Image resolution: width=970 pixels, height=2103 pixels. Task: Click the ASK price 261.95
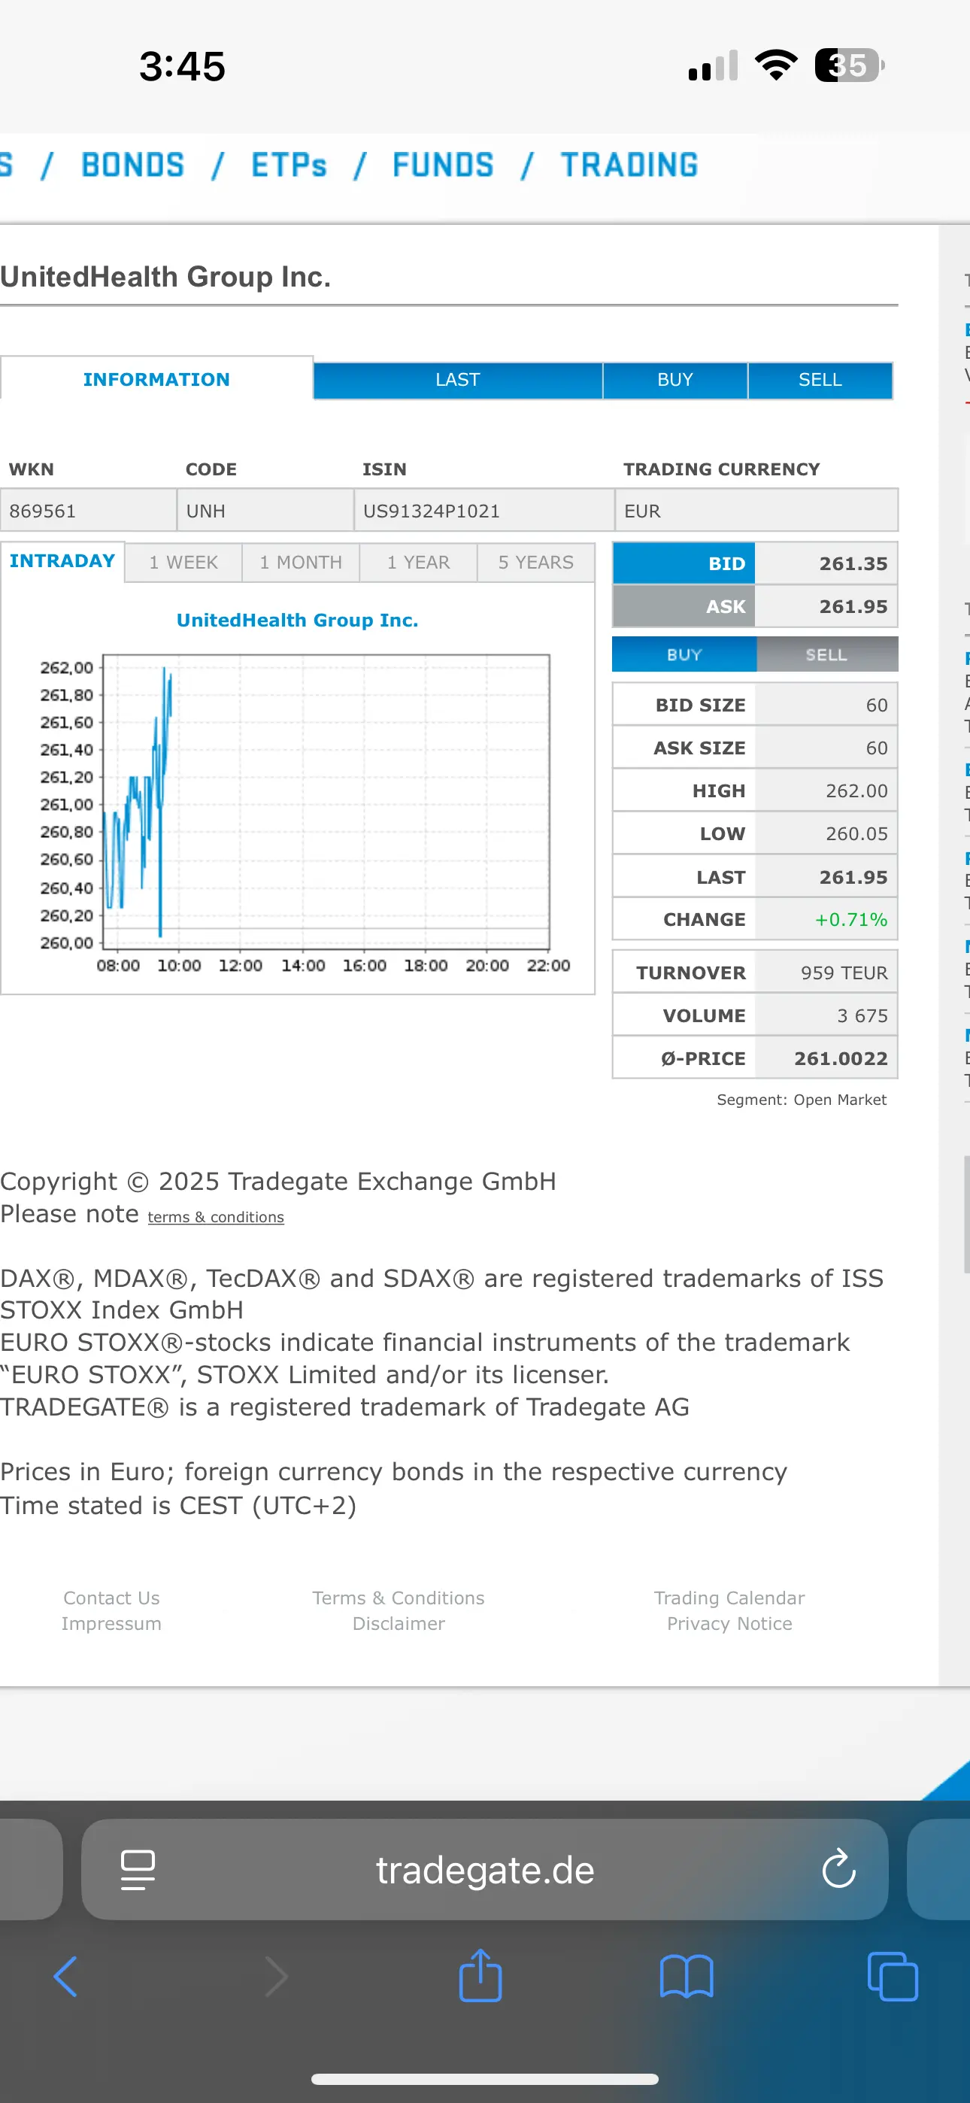coord(853,606)
